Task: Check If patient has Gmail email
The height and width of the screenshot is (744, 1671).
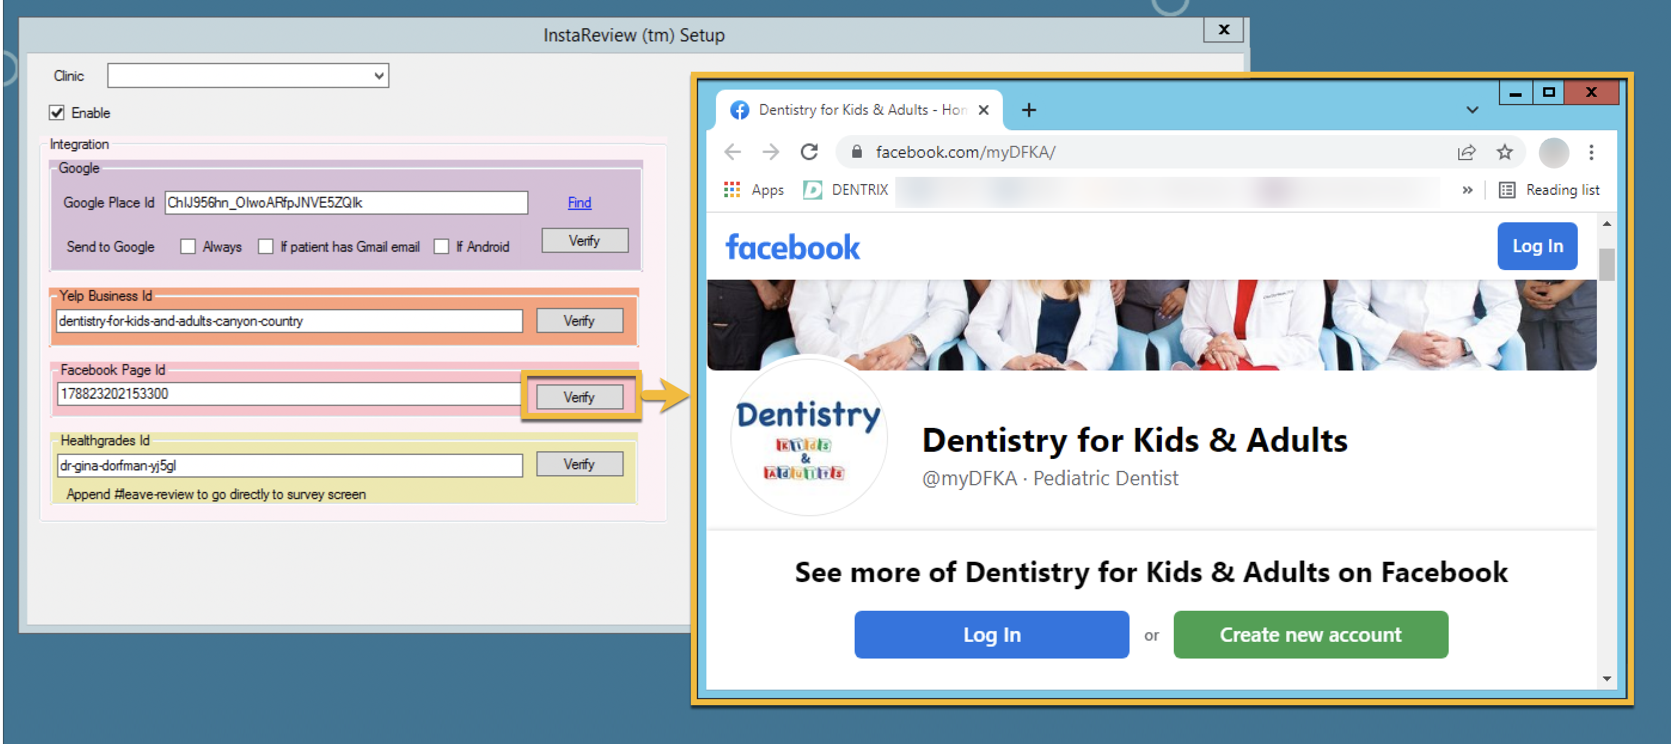Action: click(265, 246)
